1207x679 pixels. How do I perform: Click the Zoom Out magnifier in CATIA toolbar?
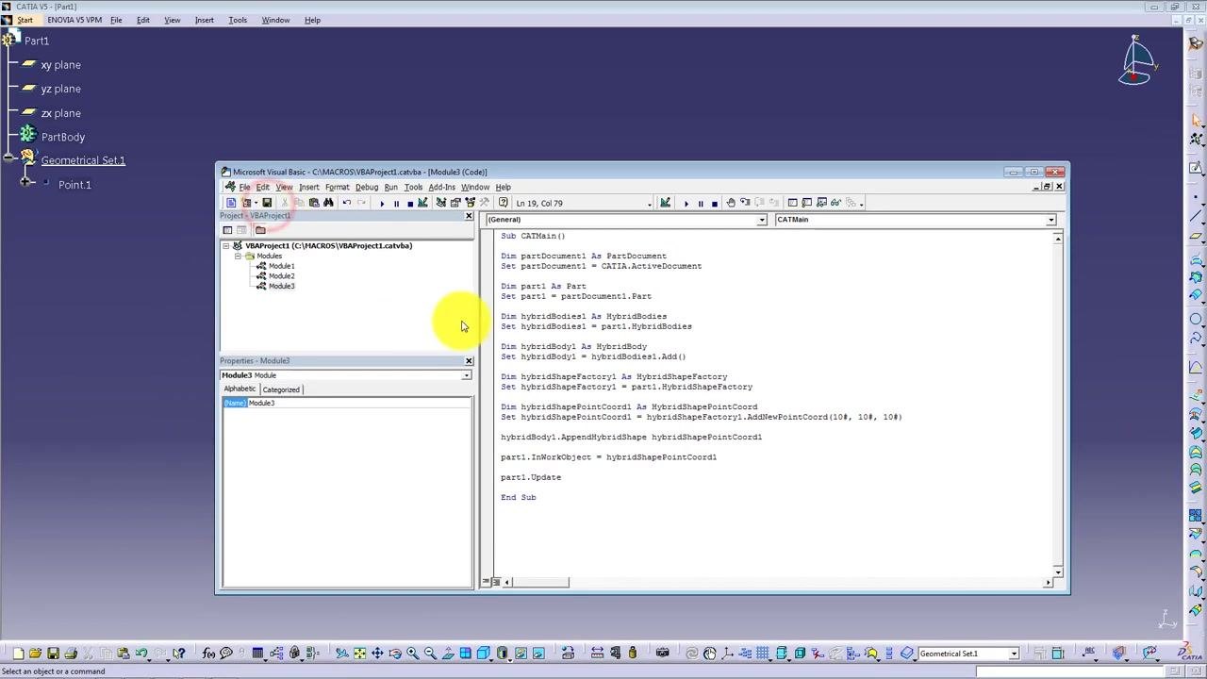coord(430,654)
